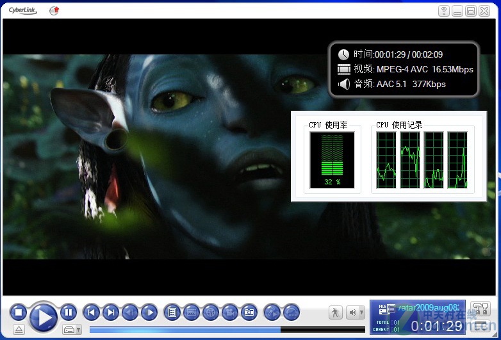This screenshot has width=501, height=340.
Task: Eject the disc
Action: (19, 329)
